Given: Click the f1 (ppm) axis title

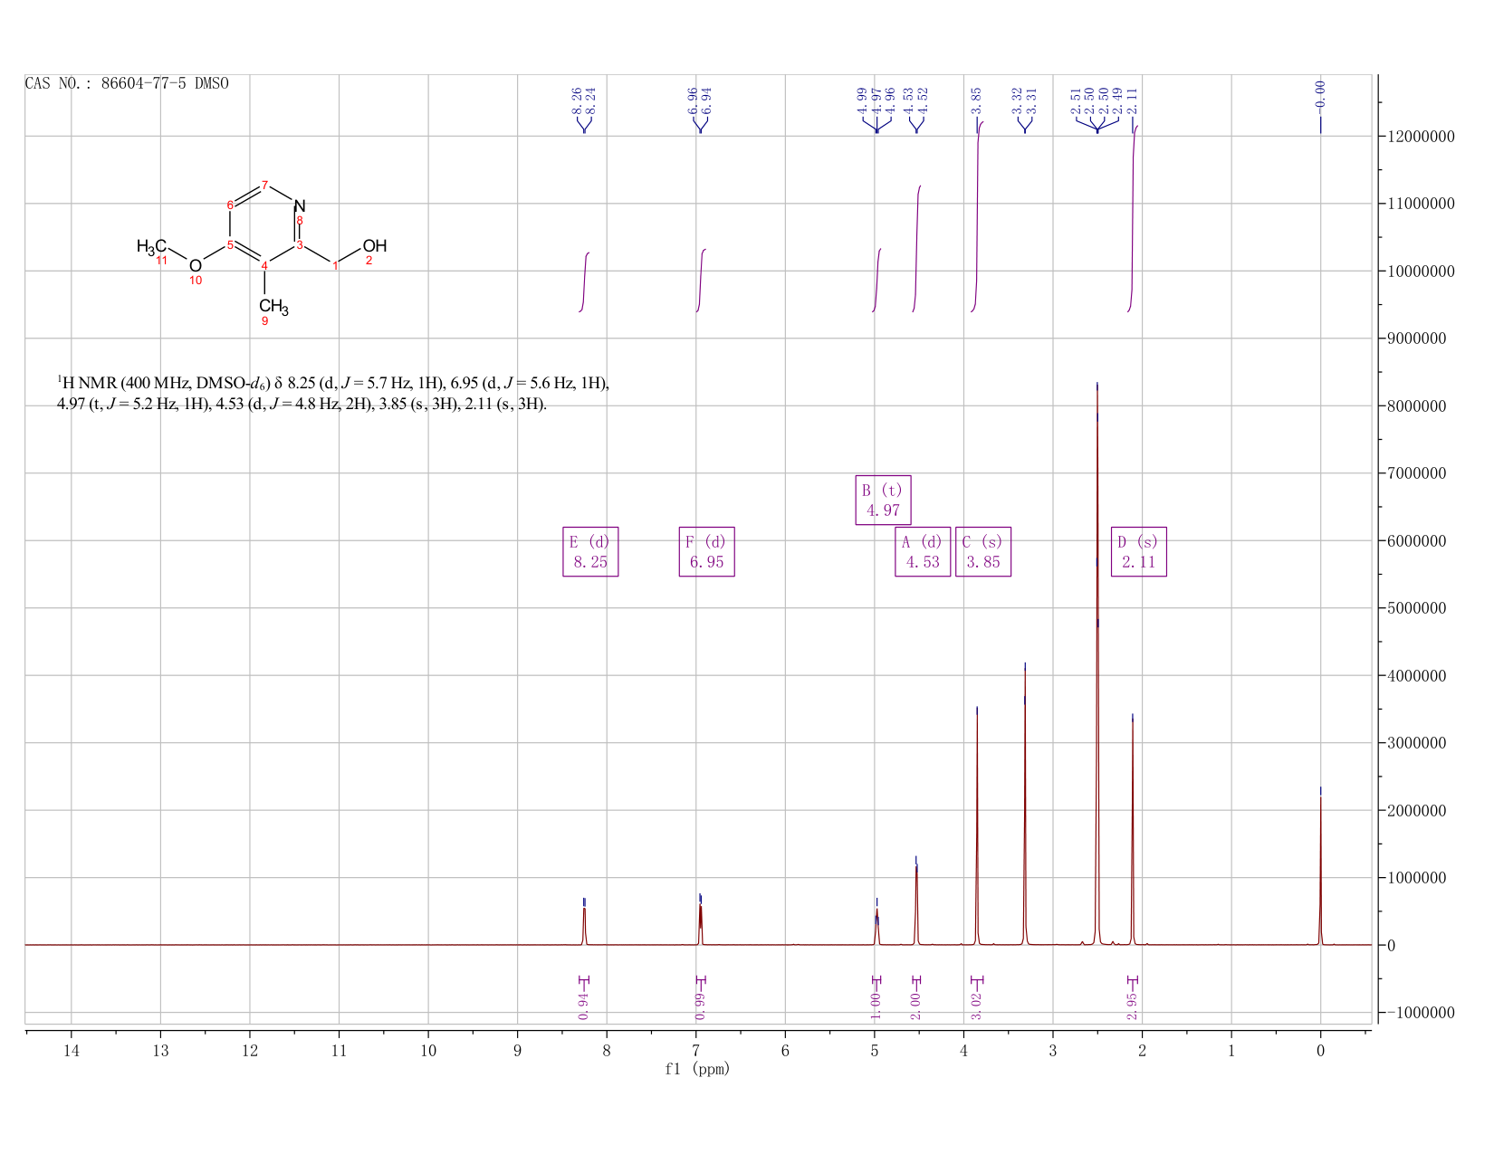Looking at the screenshot, I should [697, 1069].
